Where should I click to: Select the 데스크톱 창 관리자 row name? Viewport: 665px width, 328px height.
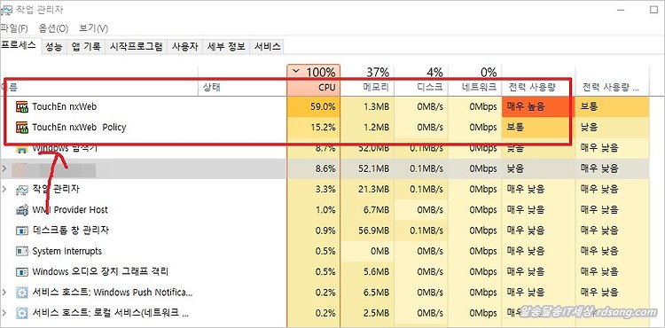point(70,230)
